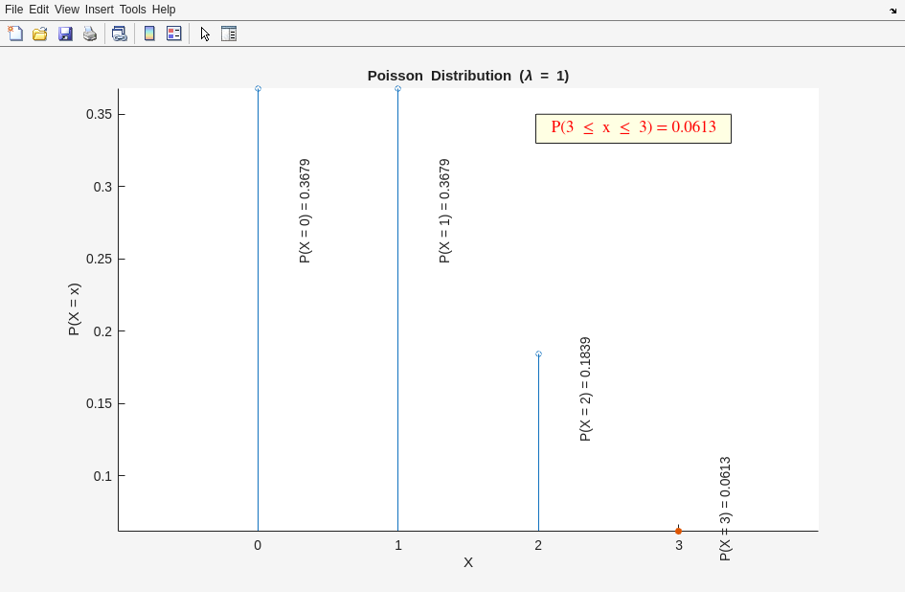Open the Property Inspector panel icon
This screenshot has width=905, height=592.
tap(229, 34)
